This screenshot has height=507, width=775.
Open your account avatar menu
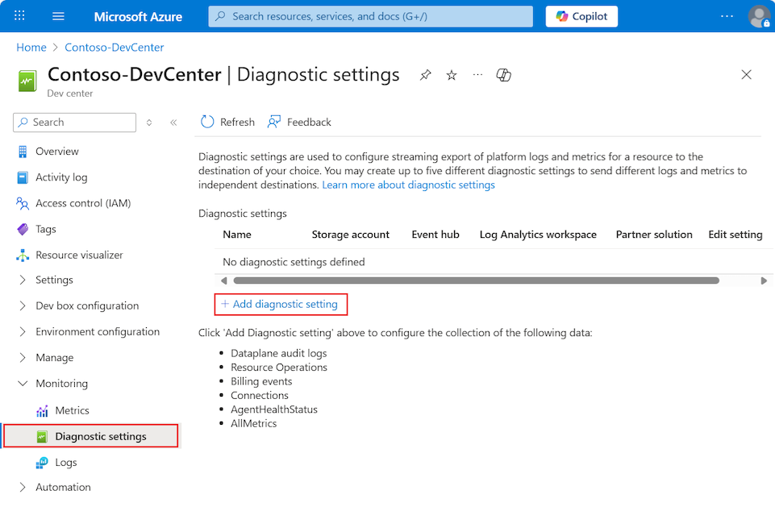tap(759, 16)
